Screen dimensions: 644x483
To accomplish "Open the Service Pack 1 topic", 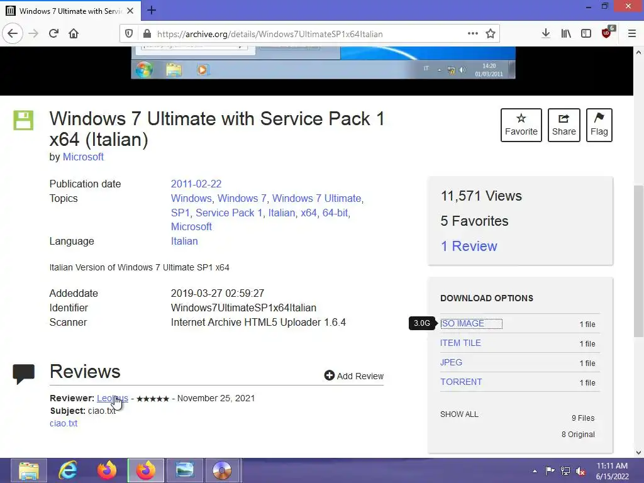I will [229, 213].
